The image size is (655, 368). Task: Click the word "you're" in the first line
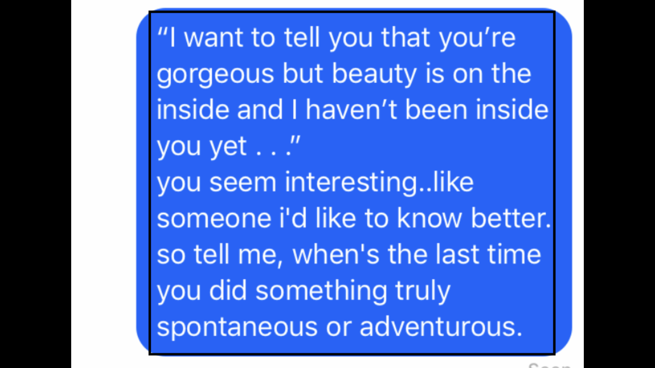click(x=477, y=38)
